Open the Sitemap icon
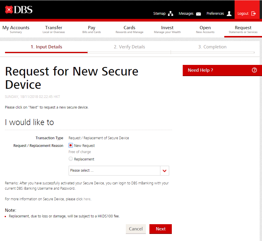Screen dimensions: 262x241 point(171,14)
